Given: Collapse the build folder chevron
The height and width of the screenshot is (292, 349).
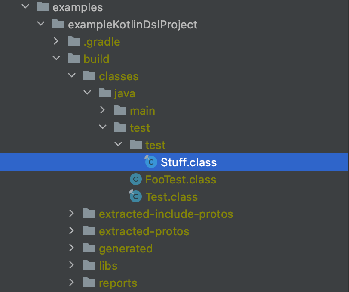Looking at the screenshot, I should tap(56, 58).
